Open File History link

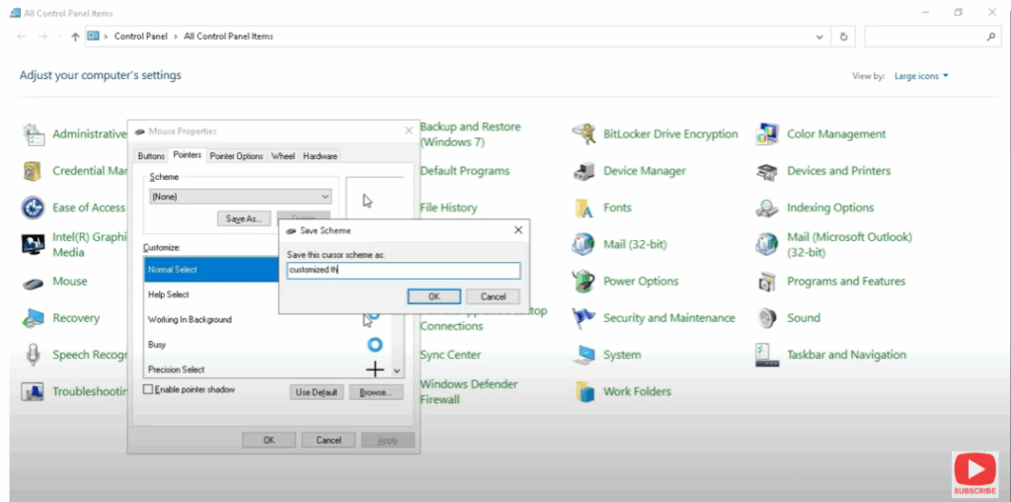click(x=449, y=208)
